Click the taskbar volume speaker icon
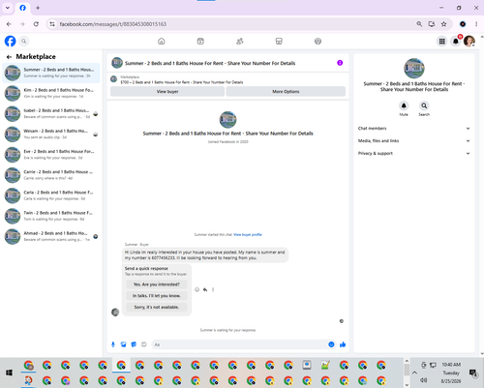The width and height of the screenshot is (484, 388). pyautogui.click(x=424, y=380)
